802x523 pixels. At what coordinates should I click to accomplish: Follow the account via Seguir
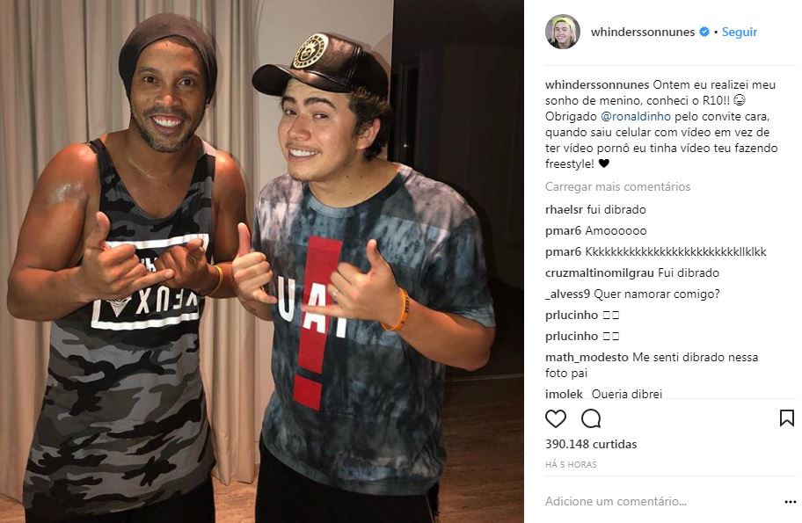coord(739,32)
